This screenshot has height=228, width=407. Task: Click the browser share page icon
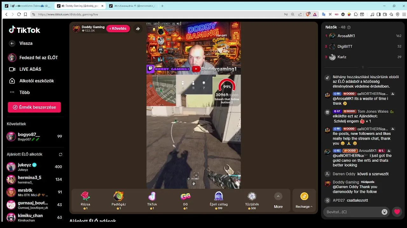click(x=300, y=14)
